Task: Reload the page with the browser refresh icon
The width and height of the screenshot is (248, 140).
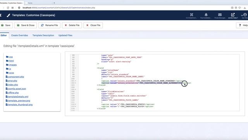Action: coord(8,8)
